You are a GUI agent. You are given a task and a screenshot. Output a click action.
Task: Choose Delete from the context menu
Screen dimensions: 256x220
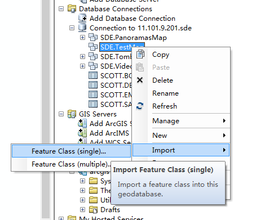181,80
